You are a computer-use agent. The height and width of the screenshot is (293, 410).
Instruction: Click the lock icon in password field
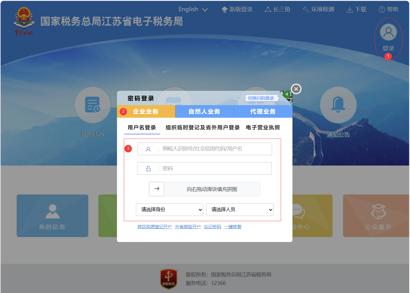tap(149, 169)
